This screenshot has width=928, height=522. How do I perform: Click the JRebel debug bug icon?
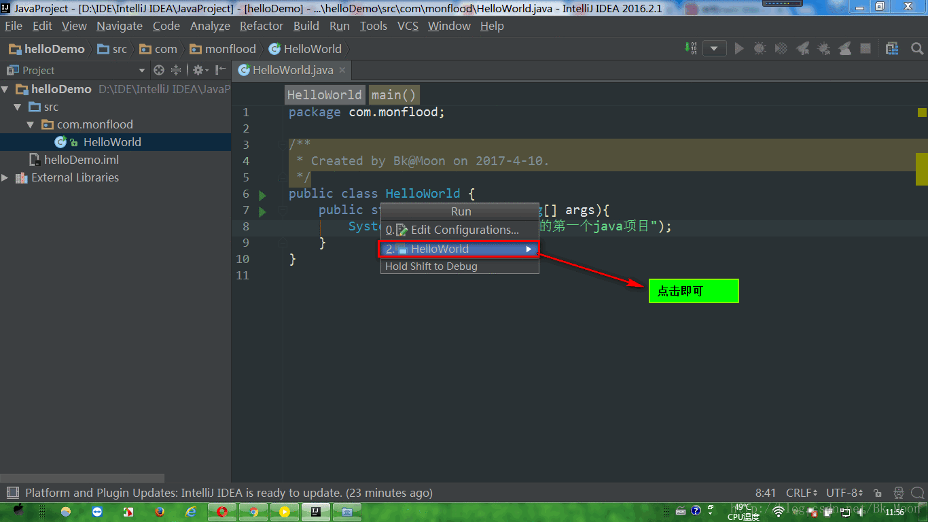click(824, 48)
